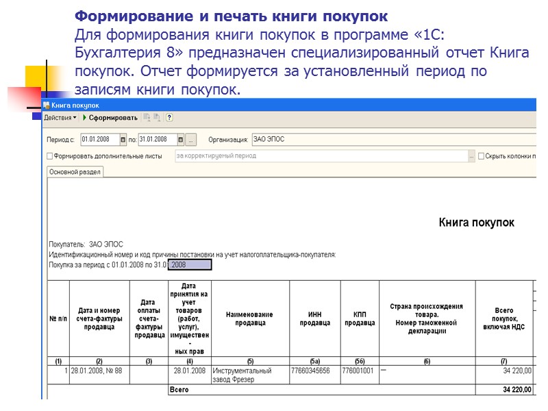Image resolution: width=548 pixels, height=411 pixels.
Task: Click Всего покупок, включая НДС header
Action: pos(504,319)
